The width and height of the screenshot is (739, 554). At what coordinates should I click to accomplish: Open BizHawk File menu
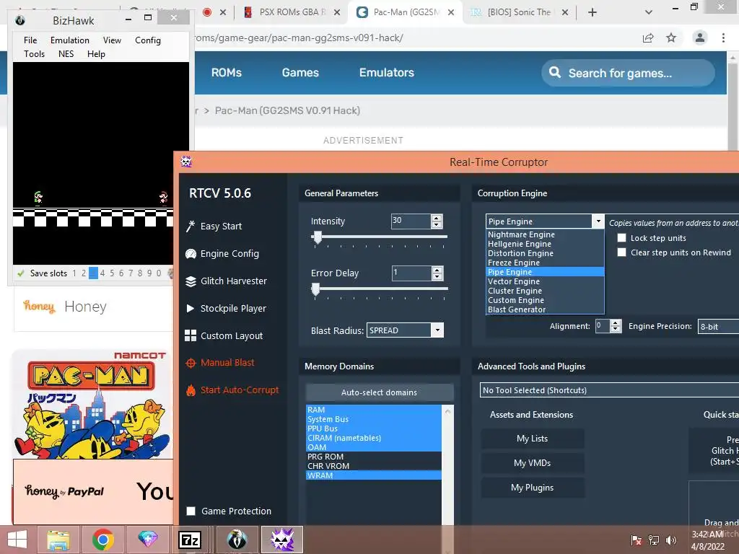click(x=30, y=40)
